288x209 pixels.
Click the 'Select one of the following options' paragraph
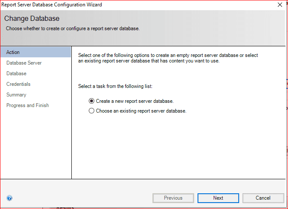(x=168, y=55)
